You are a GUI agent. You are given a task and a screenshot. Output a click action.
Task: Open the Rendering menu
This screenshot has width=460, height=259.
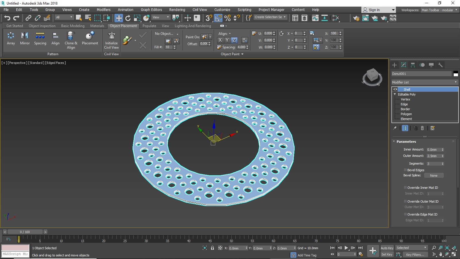click(x=177, y=10)
